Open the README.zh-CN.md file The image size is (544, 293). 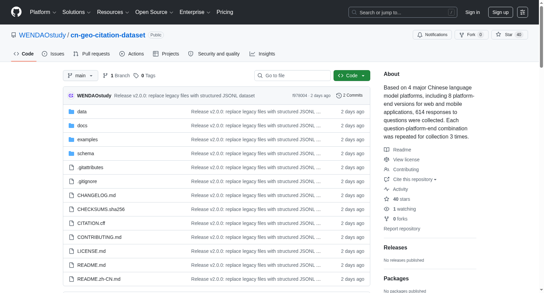(99, 279)
